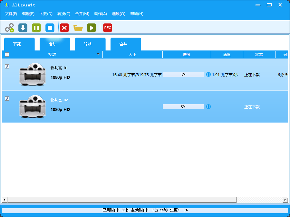The width and height of the screenshot is (290, 217).
Task: Click the green play toolbar icon
Action: [92, 28]
